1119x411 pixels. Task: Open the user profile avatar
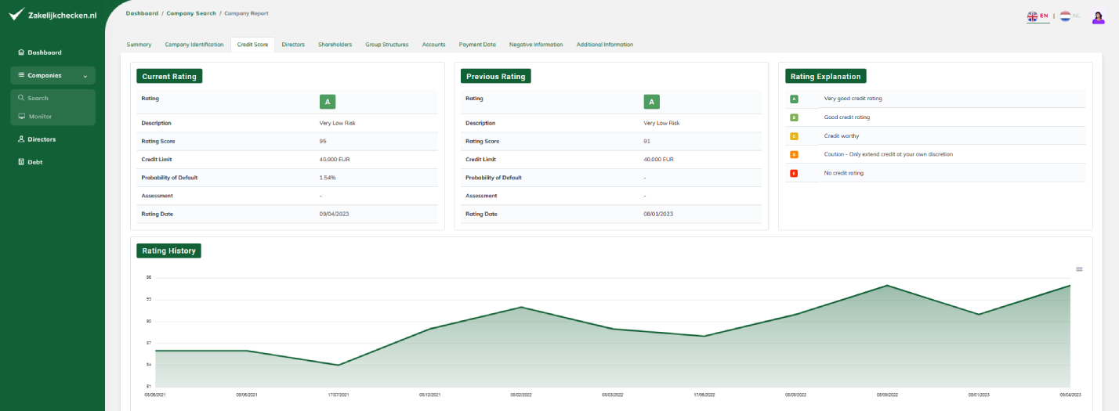point(1098,16)
